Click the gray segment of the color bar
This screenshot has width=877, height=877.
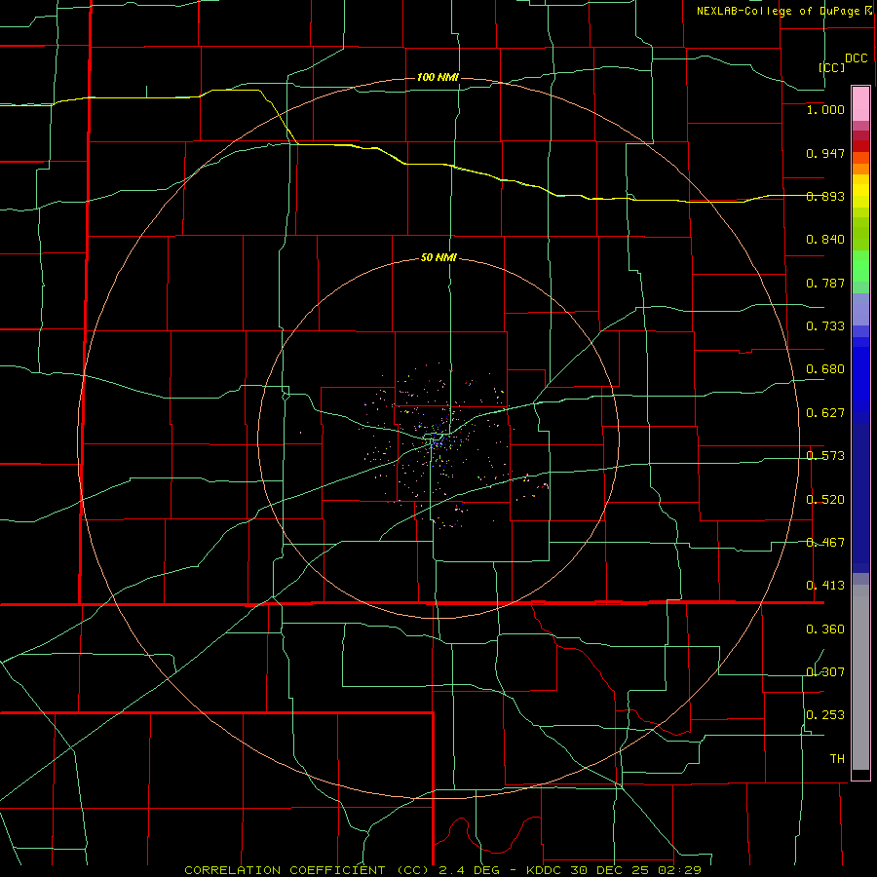tap(860, 677)
